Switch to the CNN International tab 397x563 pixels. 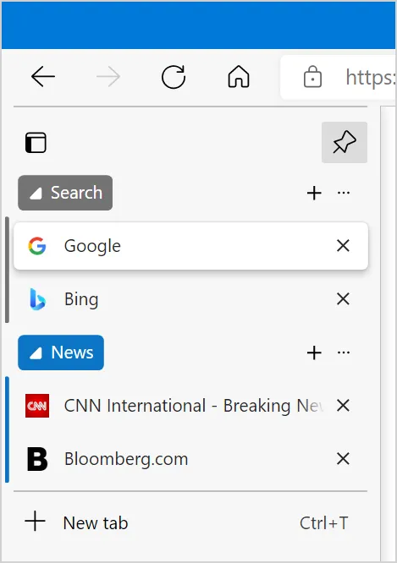190,406
